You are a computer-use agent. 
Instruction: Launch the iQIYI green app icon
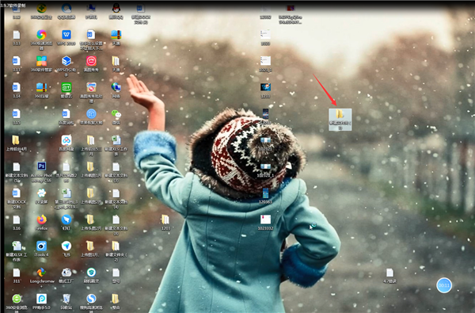pos(66,90)
